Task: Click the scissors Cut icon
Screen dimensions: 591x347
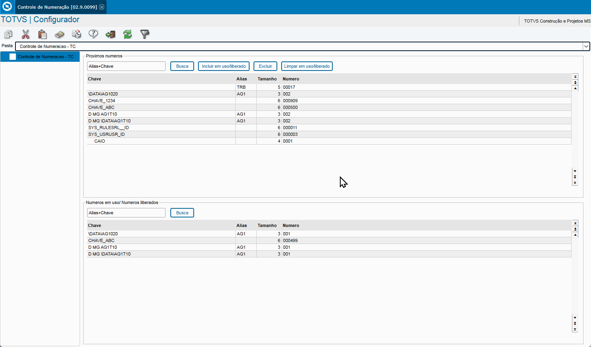Action: 26,34
